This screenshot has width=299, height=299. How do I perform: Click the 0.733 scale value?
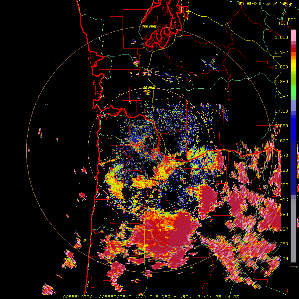[281, 111]
